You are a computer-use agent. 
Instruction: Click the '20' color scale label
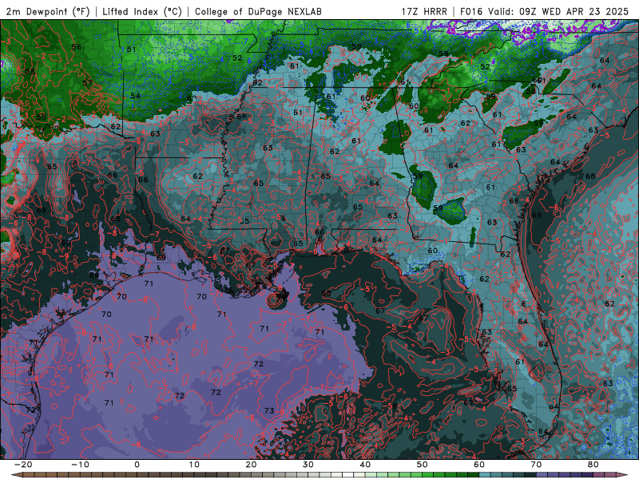coord(251,465)
